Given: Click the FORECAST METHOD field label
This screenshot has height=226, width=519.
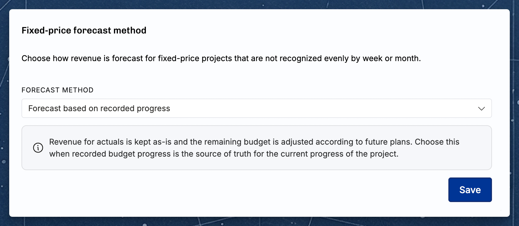Looking at the screenshot, I should point(57,90).
